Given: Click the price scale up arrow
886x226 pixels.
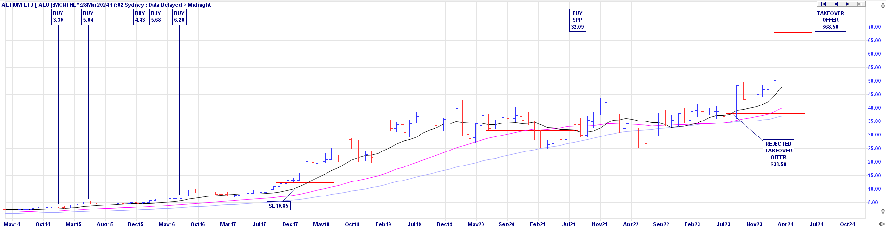Looking at the screenshot, I should [x=883, y=5].
